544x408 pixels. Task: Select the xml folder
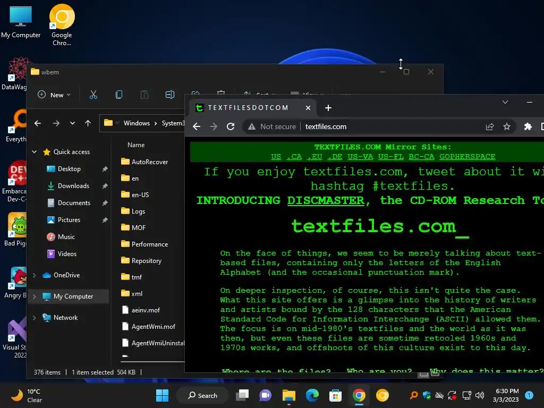coord(137,293)
